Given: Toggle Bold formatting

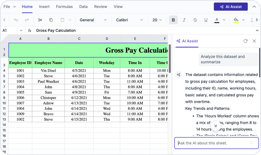Looking at the screenshot, I should point(173,20).
